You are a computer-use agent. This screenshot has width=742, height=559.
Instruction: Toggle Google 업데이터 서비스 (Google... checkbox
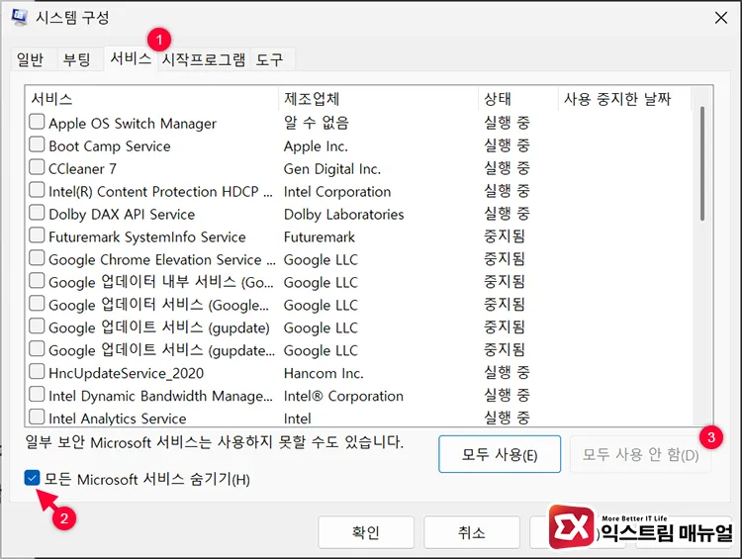[37, 304]
